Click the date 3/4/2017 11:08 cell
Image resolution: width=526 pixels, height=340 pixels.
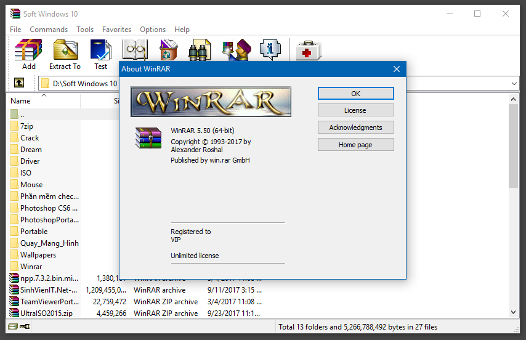tap(235, 301)
